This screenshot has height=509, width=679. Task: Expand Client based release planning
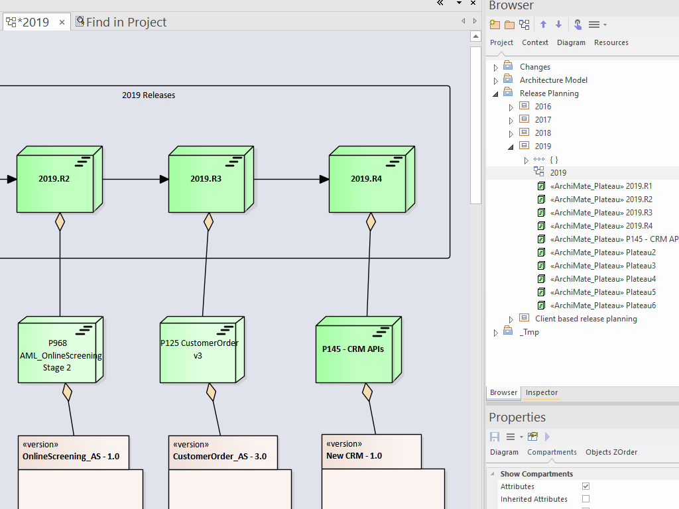click(x=511, y=319)
